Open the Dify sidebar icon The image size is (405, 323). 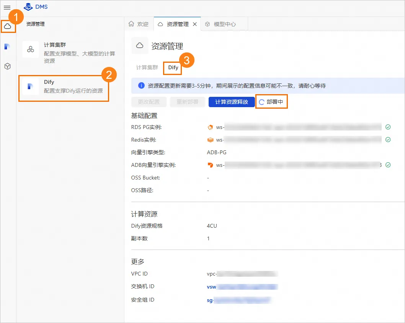[x=7, y=46]
